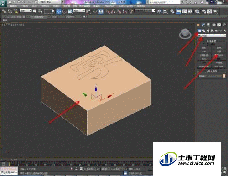Open 复合对象 category dropdown
The image size is (228, 176).
tap(212, 36)
